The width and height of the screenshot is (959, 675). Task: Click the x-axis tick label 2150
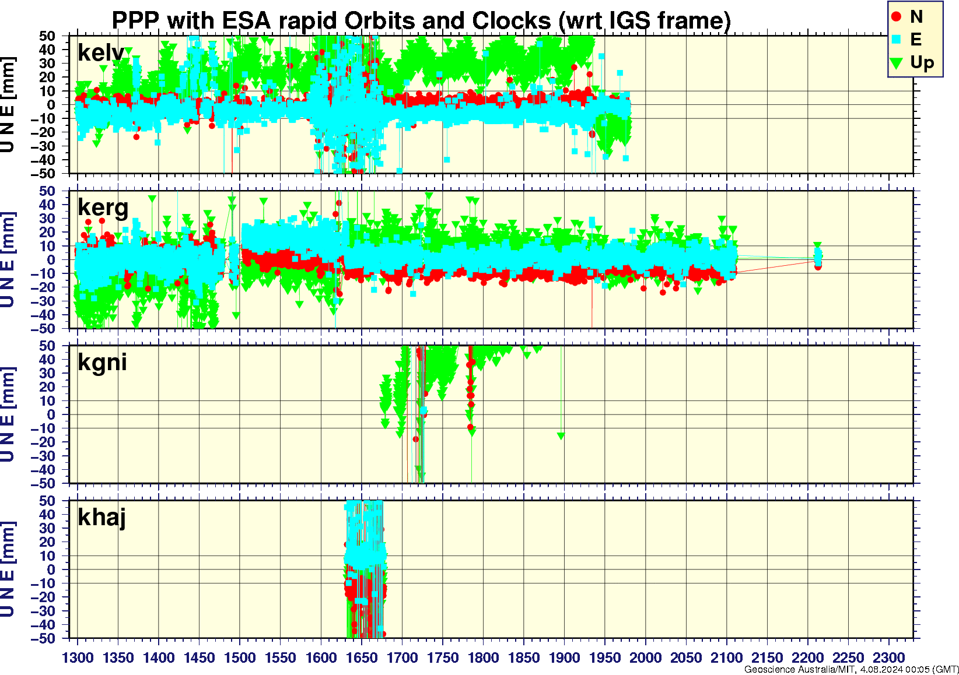click(x=767, y=658)
